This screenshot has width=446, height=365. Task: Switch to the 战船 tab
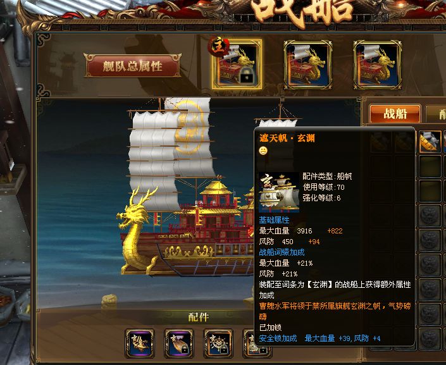click(x=395, y=114)
